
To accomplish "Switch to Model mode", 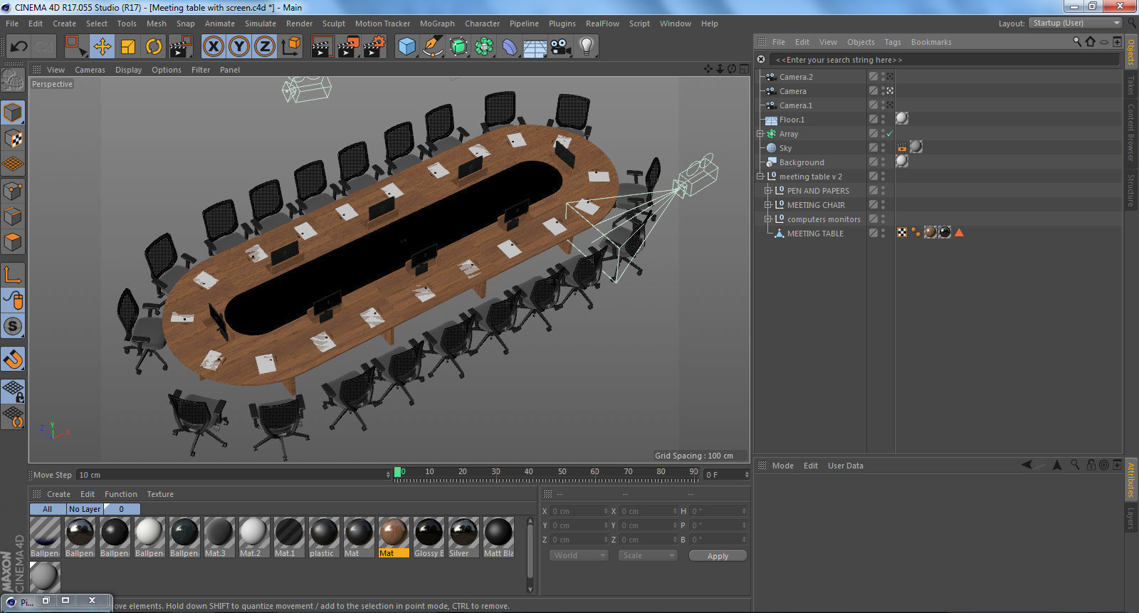I will (x=13, y=112).
